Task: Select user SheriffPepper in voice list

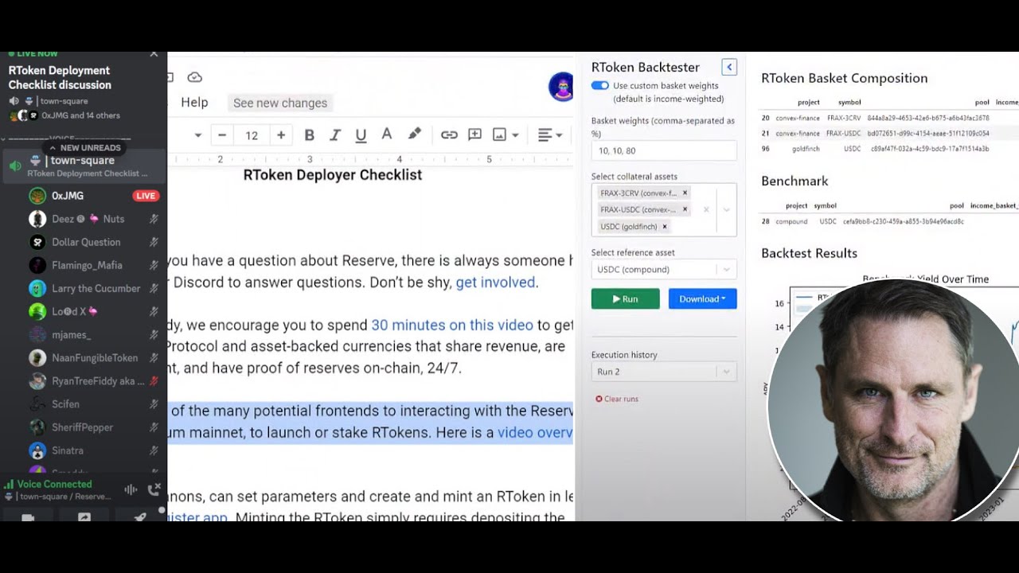Action: pos(83,427)
